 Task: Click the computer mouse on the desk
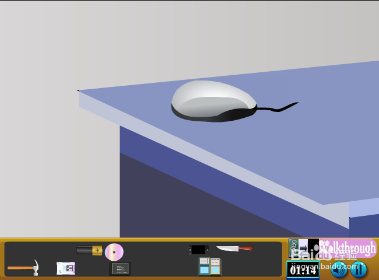pyautogui.click(x=214, y=101)
